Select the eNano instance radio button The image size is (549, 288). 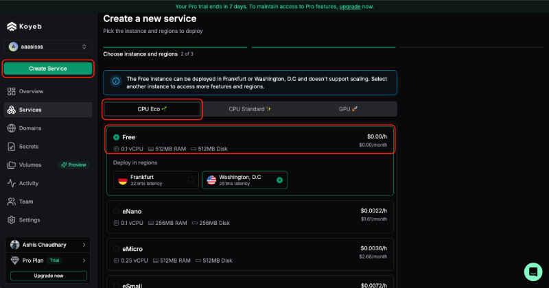116,211
